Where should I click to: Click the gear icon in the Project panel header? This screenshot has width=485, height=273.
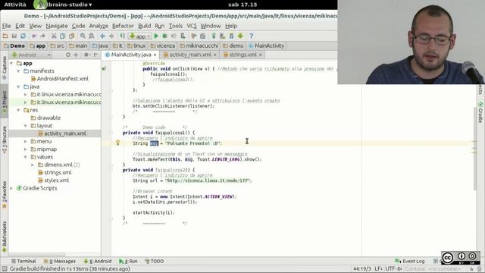(x=86, y=55)
